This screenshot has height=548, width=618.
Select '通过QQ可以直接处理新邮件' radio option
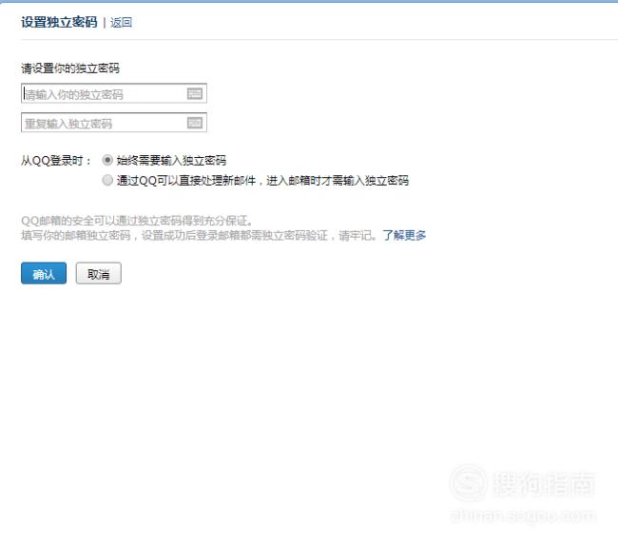click(x=107, y=181)
